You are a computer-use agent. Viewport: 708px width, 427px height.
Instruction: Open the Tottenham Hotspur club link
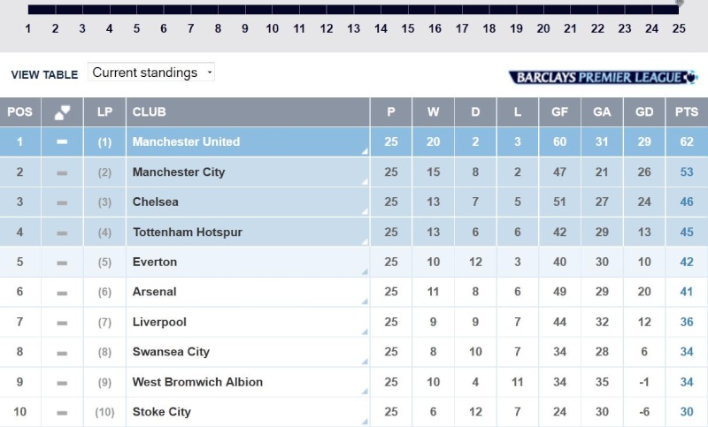pyautogui.click(x=187, y=233)
